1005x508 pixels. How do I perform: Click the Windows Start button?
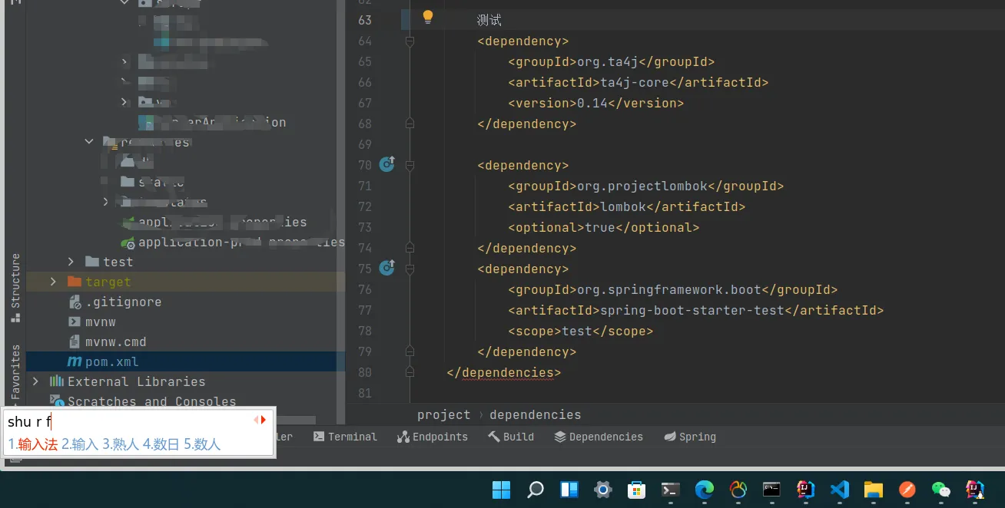tap(501, 490)
